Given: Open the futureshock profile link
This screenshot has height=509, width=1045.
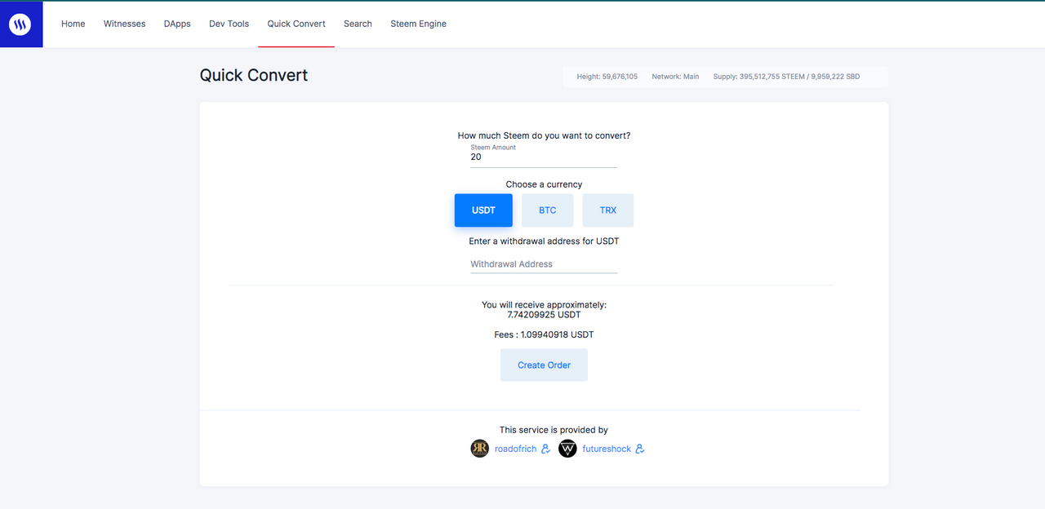Looking at the screenshot, I should 607,449.
